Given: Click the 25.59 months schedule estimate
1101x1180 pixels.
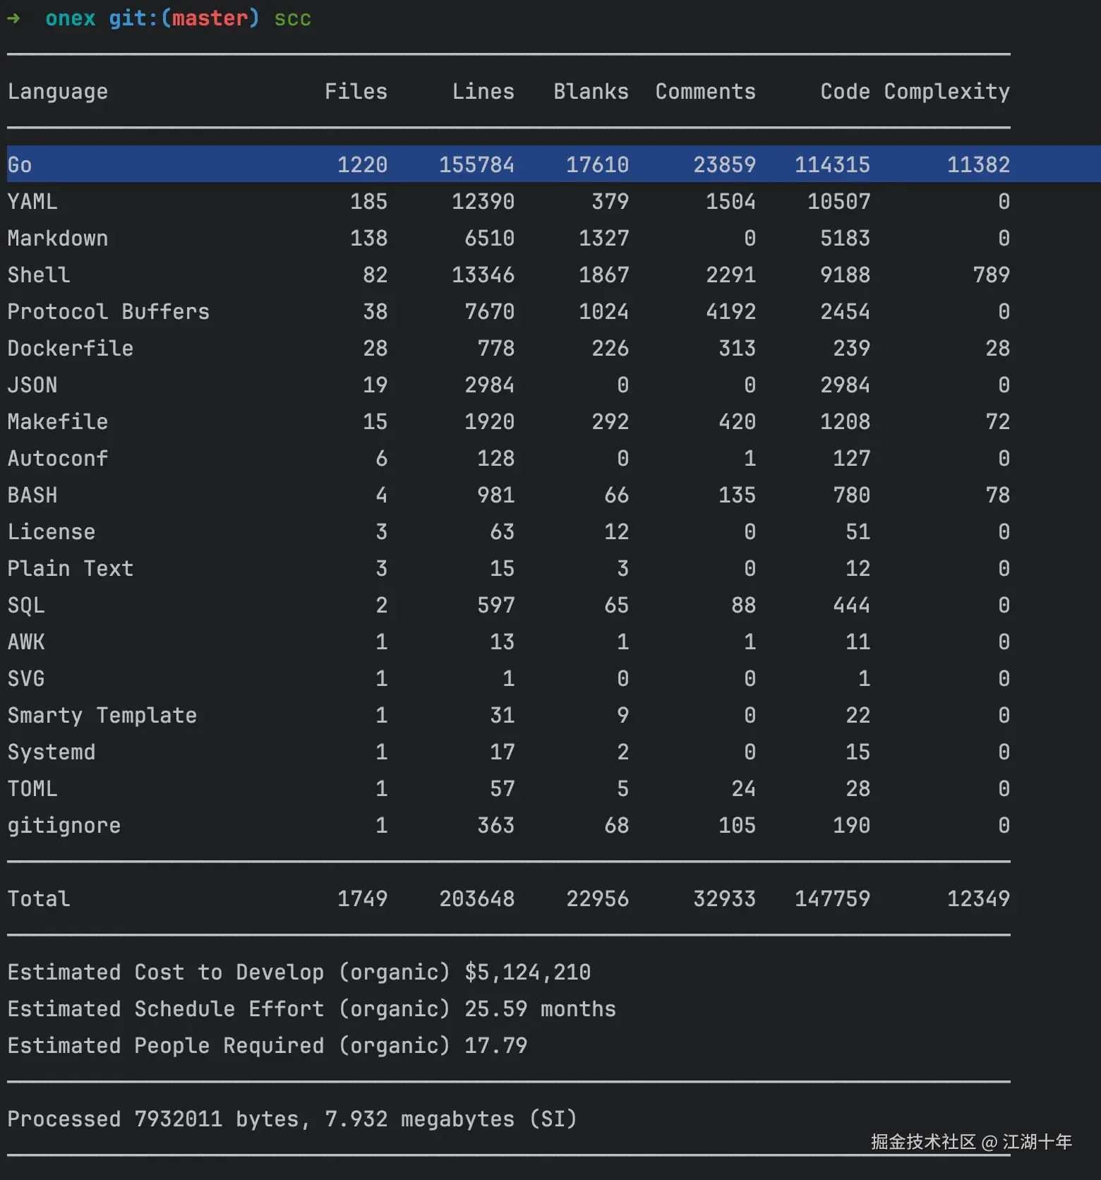Looking at the screenshot, I should [540, 1009].
